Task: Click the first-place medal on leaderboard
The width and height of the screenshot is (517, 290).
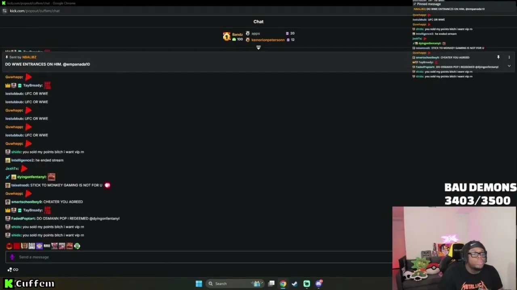Action: coord(227,37)
